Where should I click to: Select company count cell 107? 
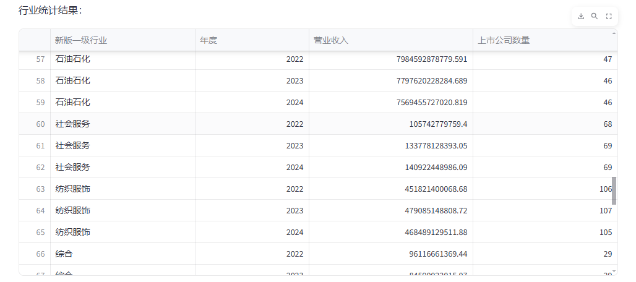tap(545, 210)
